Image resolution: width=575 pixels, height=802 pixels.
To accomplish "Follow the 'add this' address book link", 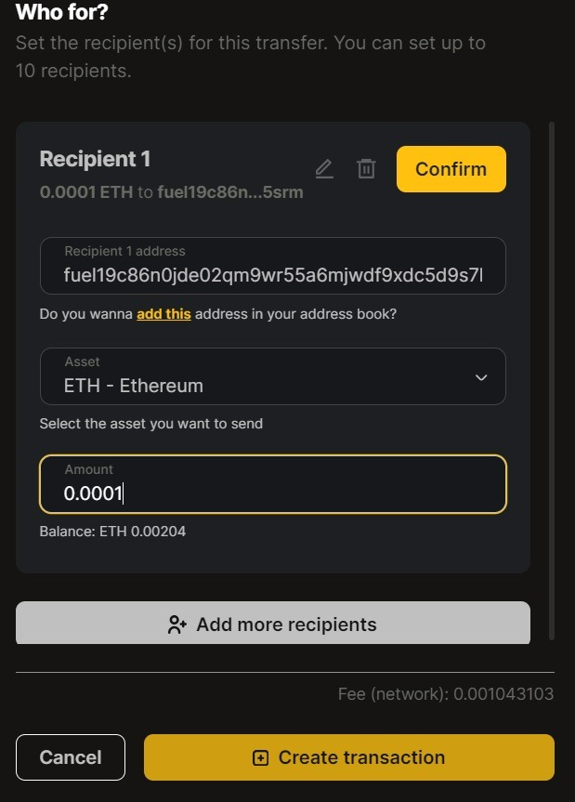I will pyautogui.click(x=163, y=314).
